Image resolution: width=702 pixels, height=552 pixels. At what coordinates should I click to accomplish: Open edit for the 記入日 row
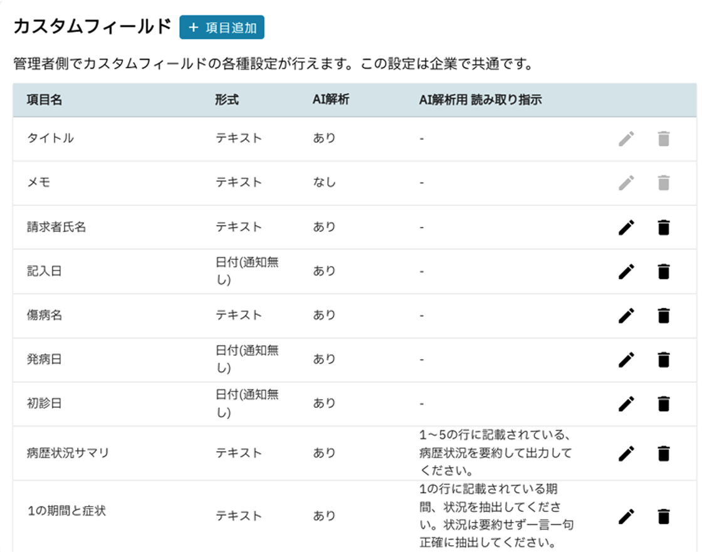[626, 271]
